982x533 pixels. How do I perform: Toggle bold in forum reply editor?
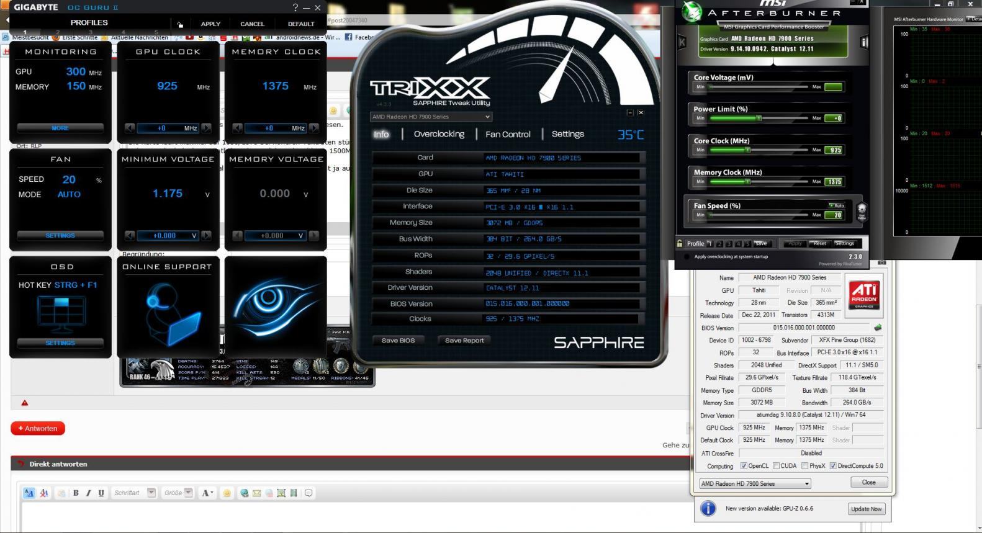pos(76,493)
